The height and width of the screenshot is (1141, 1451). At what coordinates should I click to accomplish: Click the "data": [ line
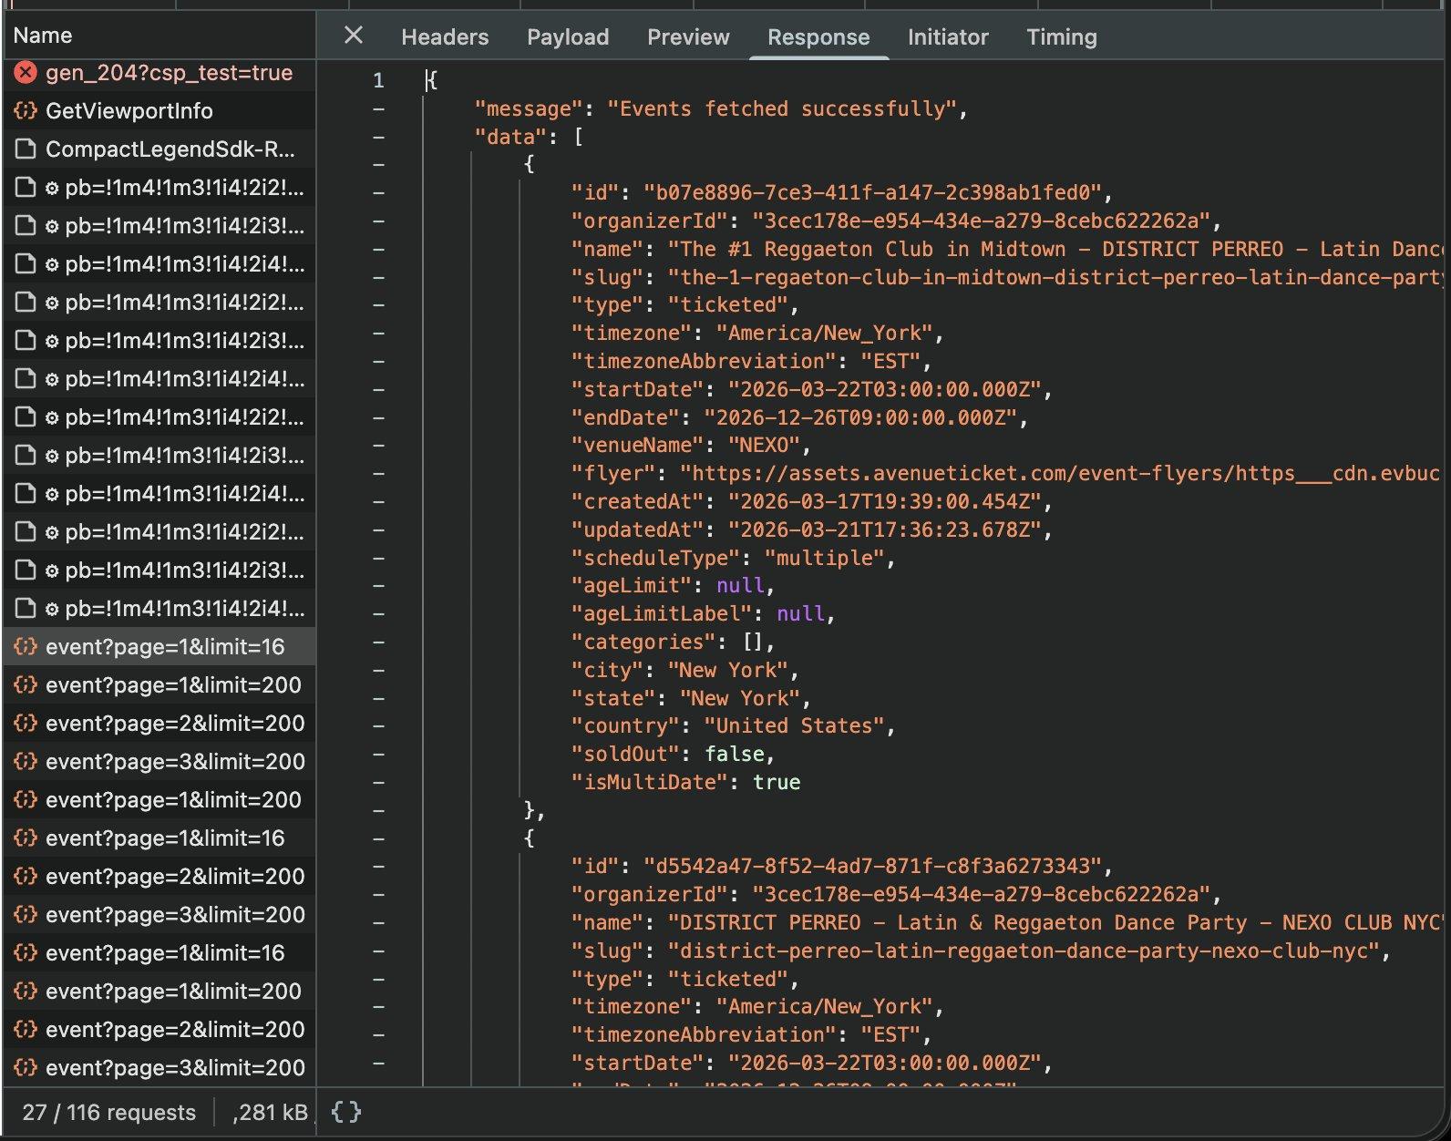529,137
